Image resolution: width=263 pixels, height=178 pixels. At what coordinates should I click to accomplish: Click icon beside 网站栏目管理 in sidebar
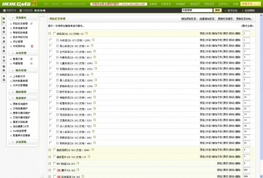[x=32, y=24]
